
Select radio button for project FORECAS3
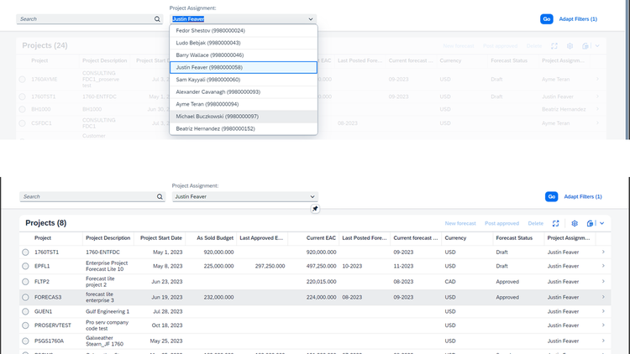point(25,298)
